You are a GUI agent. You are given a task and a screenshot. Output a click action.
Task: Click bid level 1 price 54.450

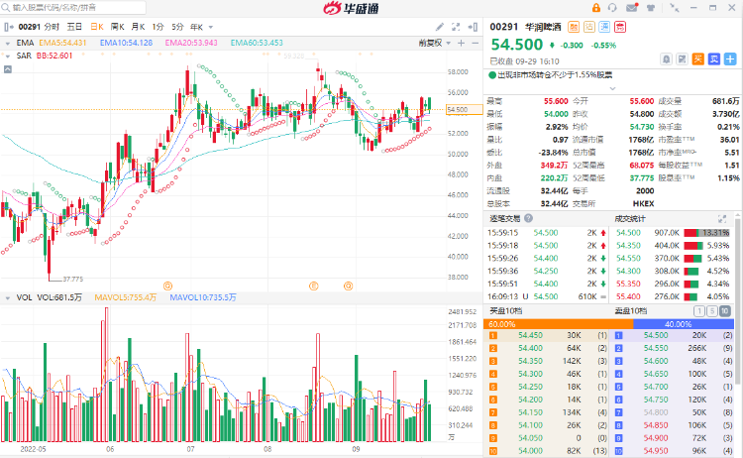pos(530,335)
